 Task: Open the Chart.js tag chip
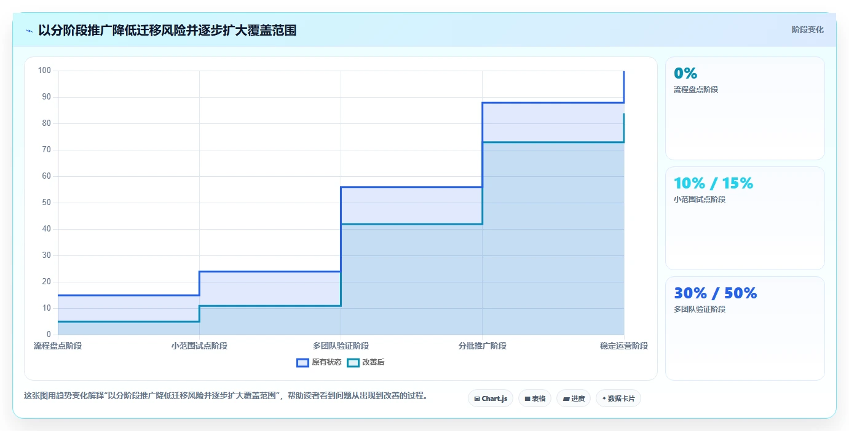click(491, 398)
